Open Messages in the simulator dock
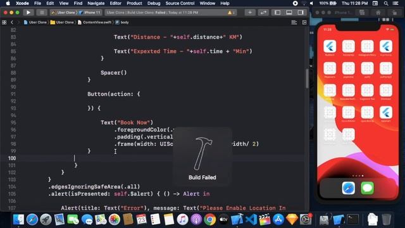Image resolution: width=405 pixels, height=228 pixels. click(367, 188)
